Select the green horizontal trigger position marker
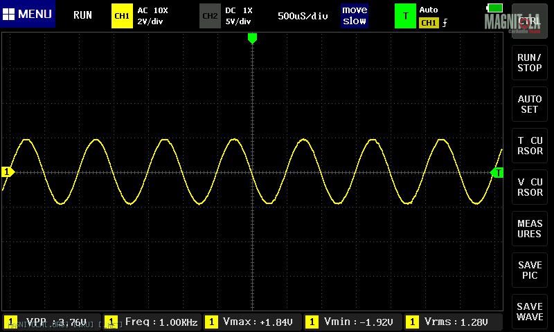Screen dimensions: 554x332 tap(252, 38)
